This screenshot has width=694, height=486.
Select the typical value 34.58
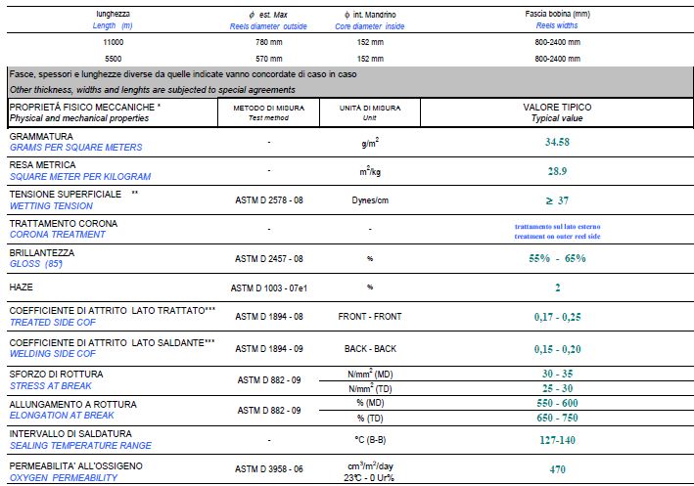[x=557, y=143]
